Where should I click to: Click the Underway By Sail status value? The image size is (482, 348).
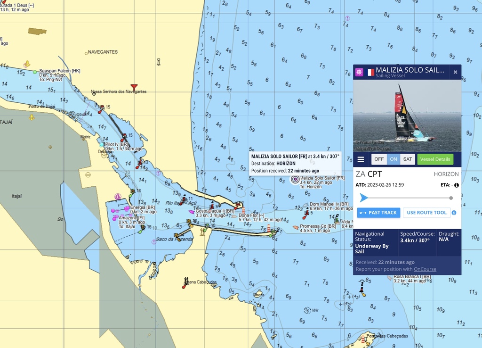click(x=372, y=249)
